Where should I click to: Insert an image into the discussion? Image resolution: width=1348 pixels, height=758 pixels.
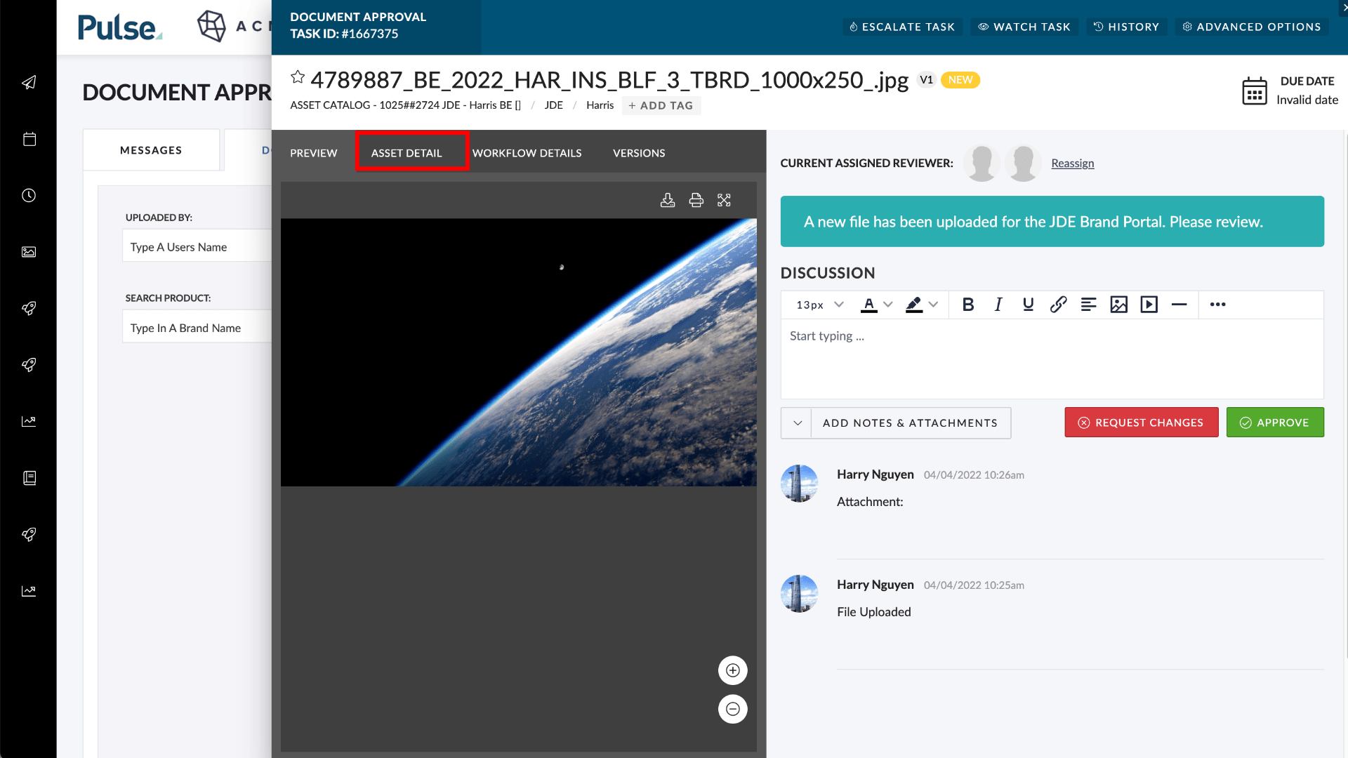[1119, 305]
